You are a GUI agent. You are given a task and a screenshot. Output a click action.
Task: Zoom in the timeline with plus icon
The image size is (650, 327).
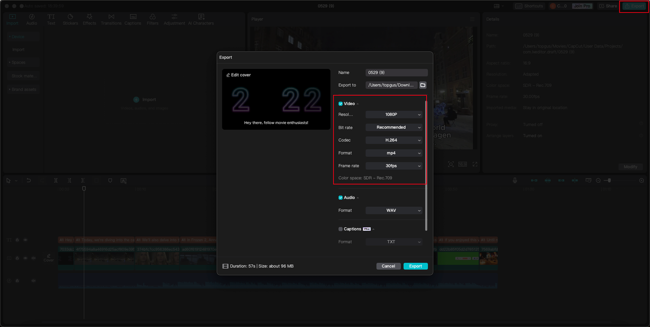(641, 180)
